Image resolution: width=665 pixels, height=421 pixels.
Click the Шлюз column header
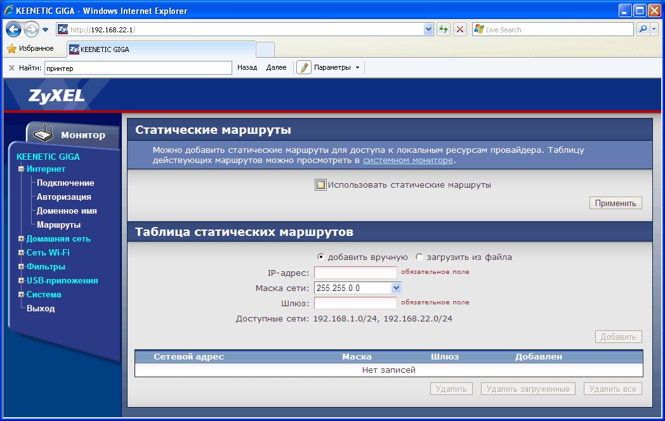click(x=445, y=356)
